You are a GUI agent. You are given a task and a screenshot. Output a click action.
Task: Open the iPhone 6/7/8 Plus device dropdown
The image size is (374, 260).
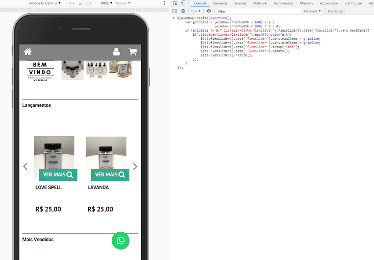pos(45,3)
